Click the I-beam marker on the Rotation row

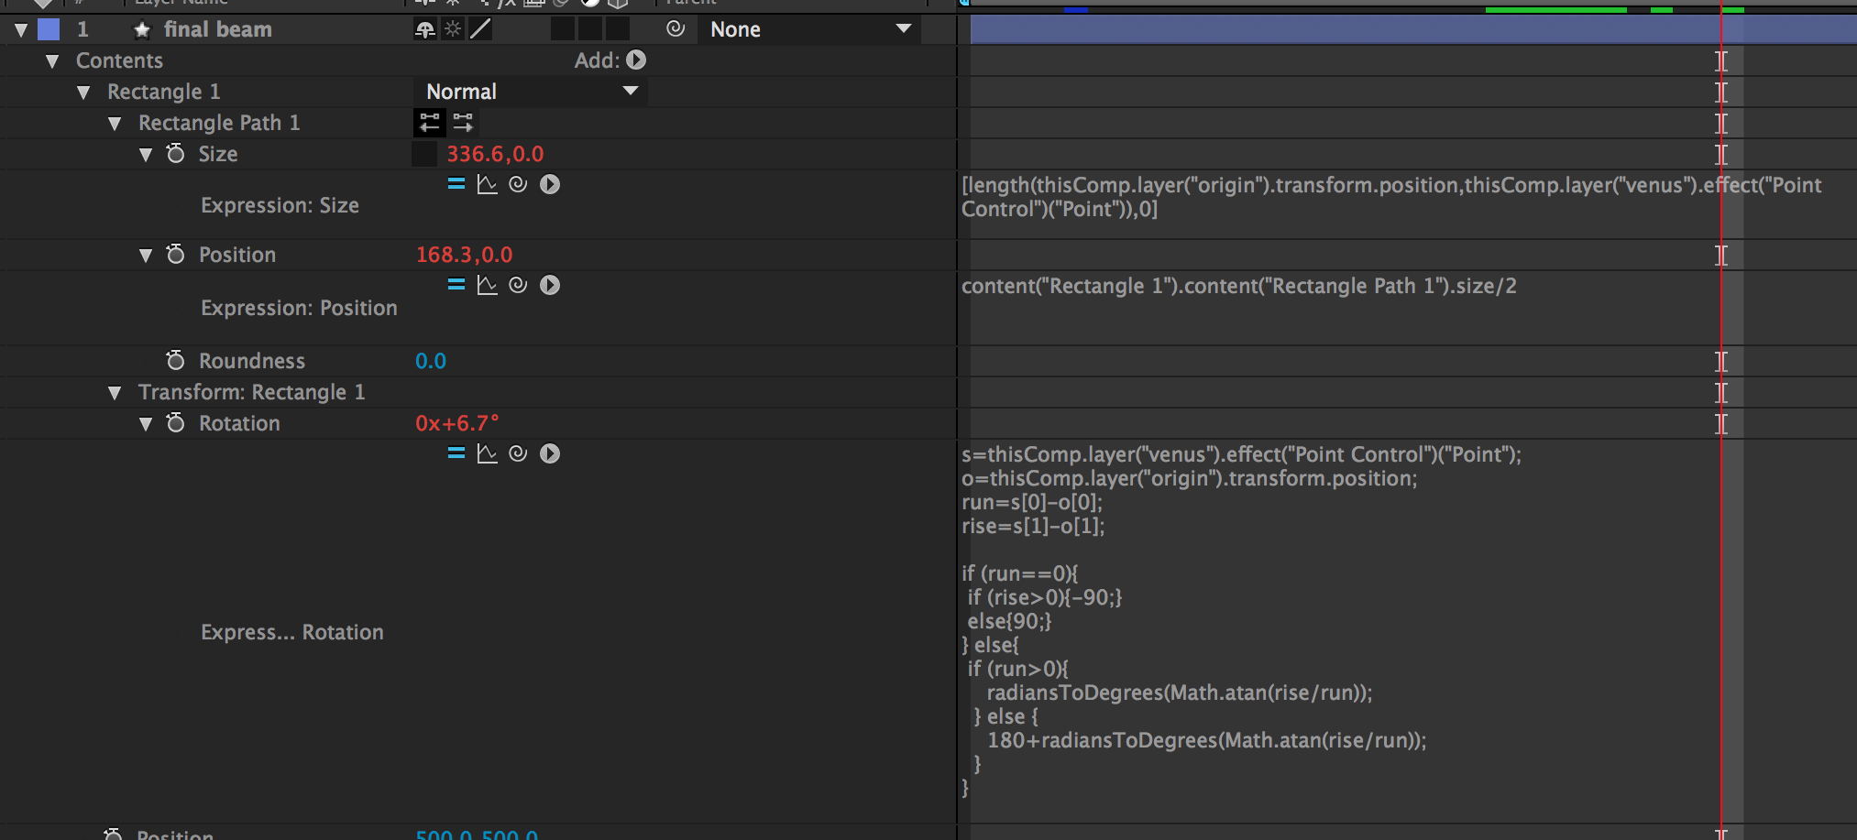pos(1721,424)
